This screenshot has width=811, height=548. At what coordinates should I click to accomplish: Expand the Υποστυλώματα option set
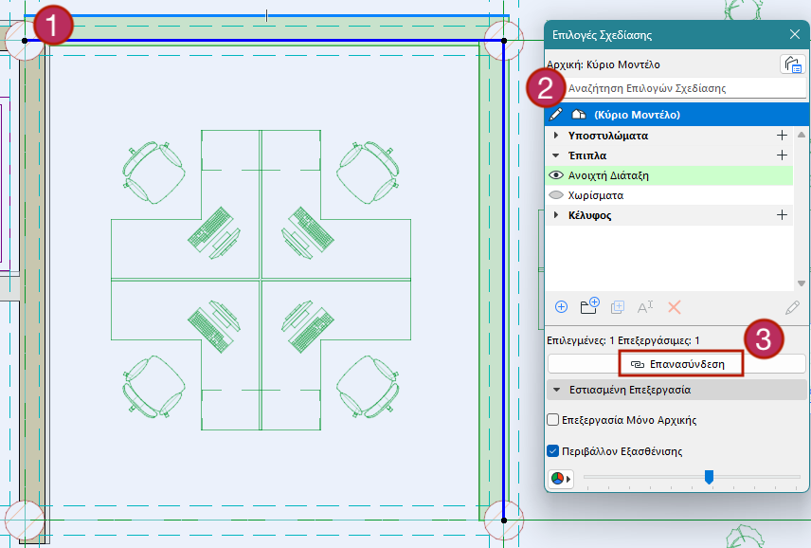pos(556,135)
